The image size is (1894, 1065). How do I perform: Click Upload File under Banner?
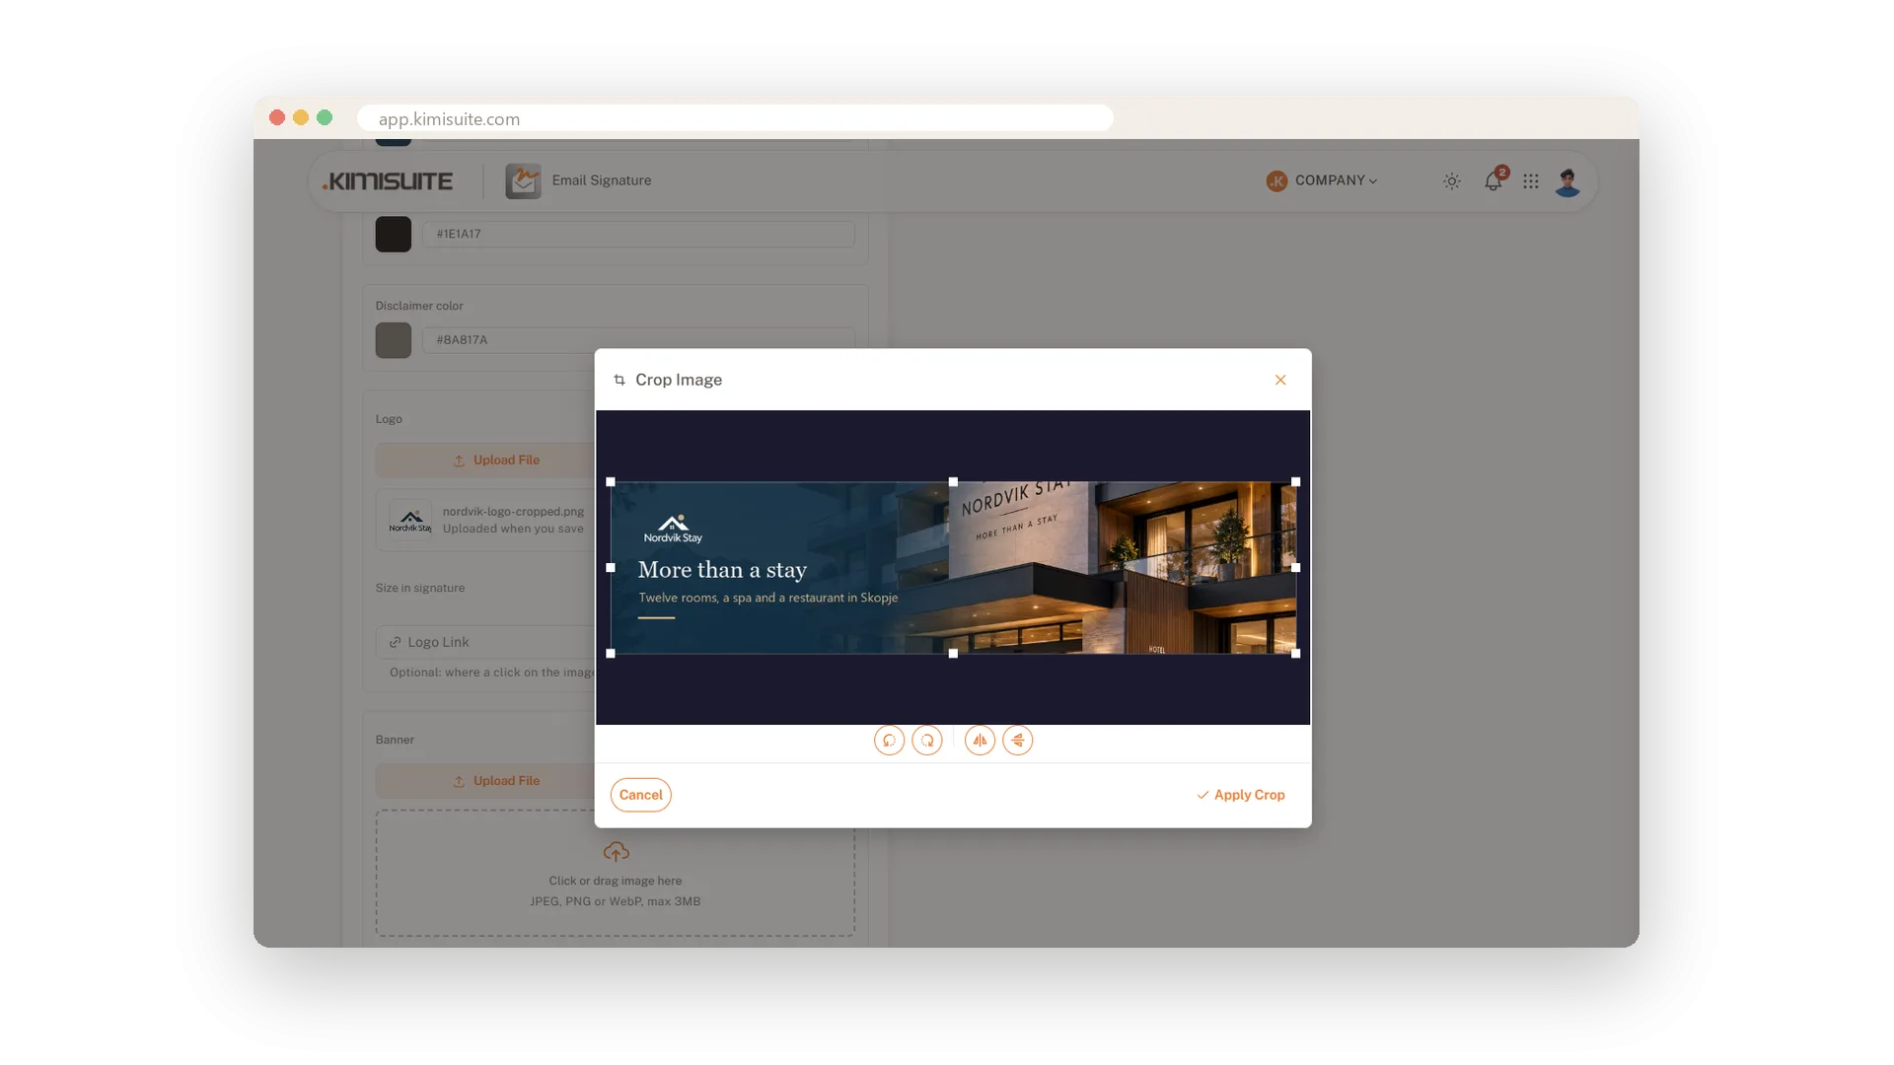tap(496, 781)
